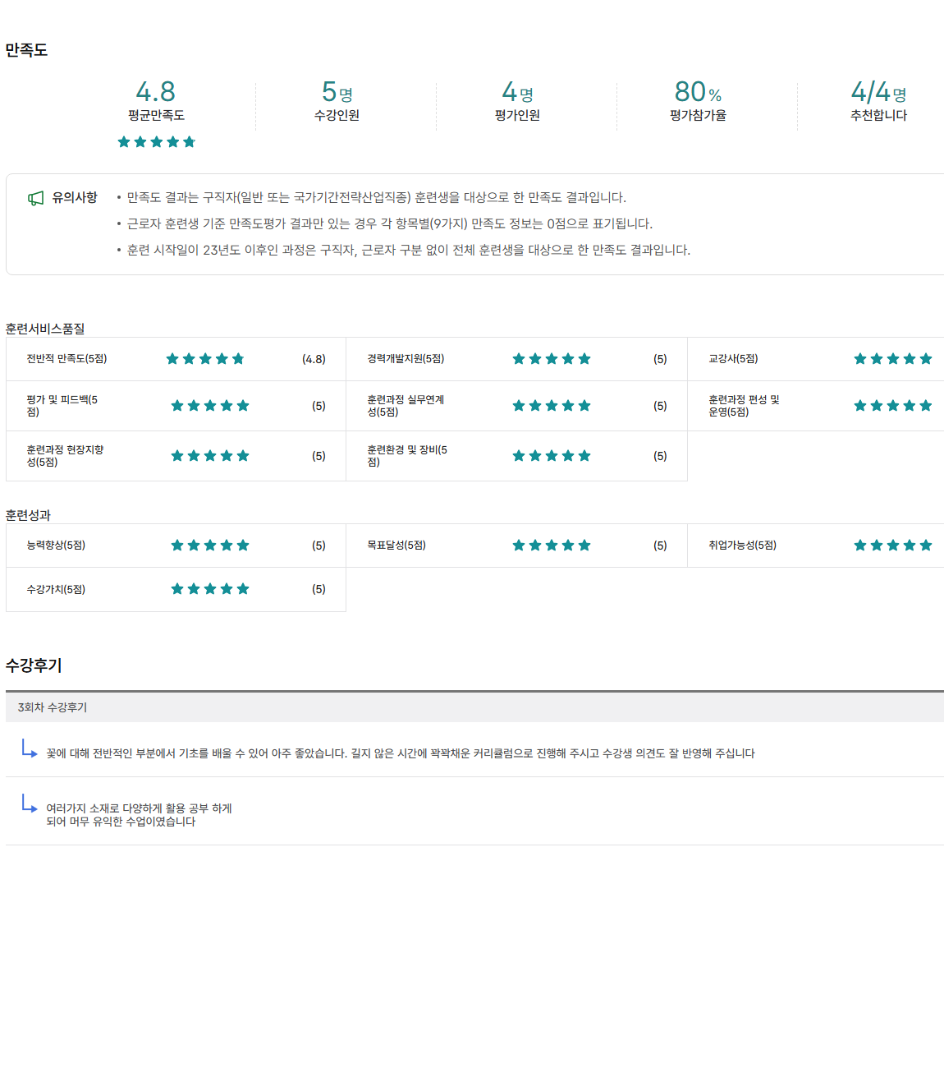Click the reply arrow on the 꽃에 대해 review
The height and width of the screenshot is (1082, 944).
click(x=30, y=748)
